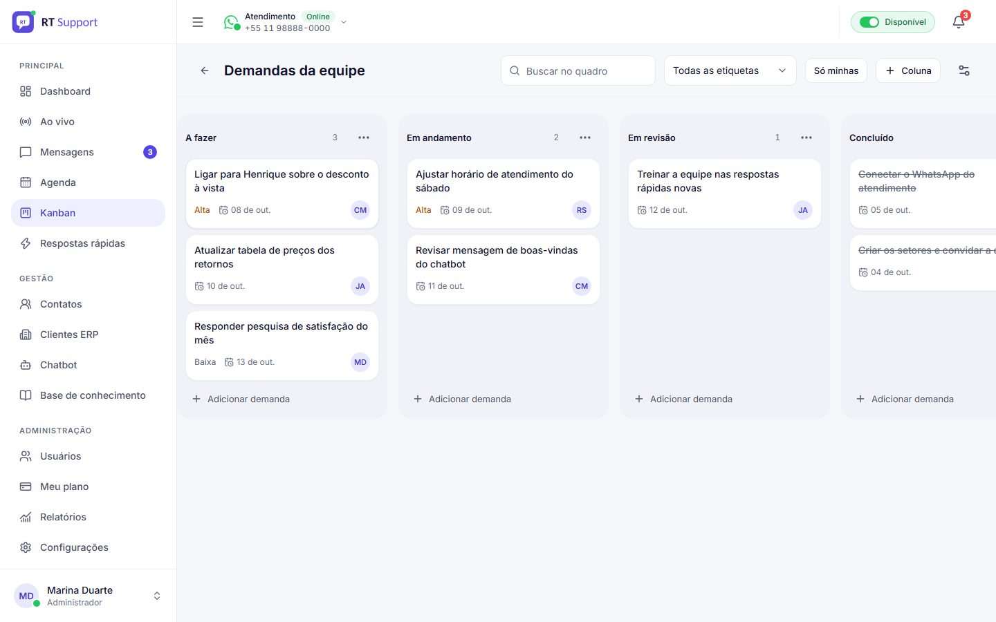Click the WhatsApp channel icon

[231, 22]
